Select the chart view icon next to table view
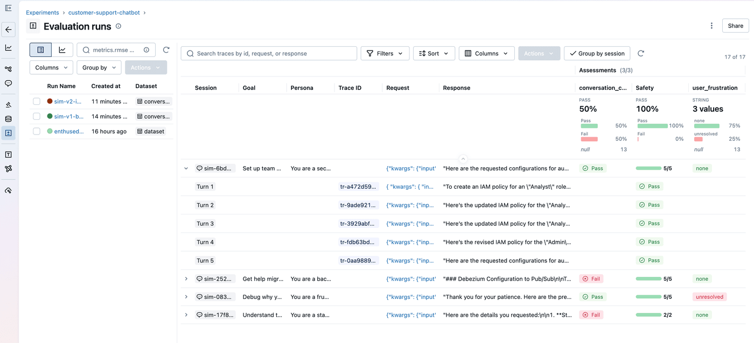 [x=62, y=49]
